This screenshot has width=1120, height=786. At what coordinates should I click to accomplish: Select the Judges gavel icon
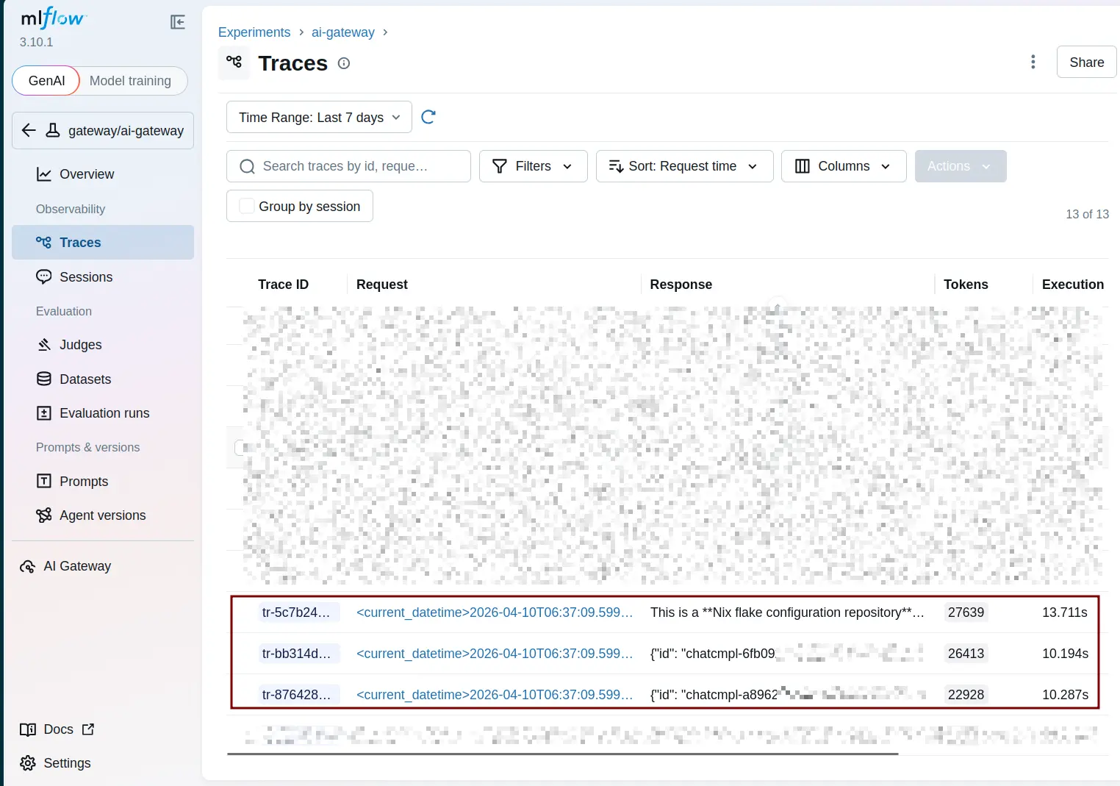43,344
